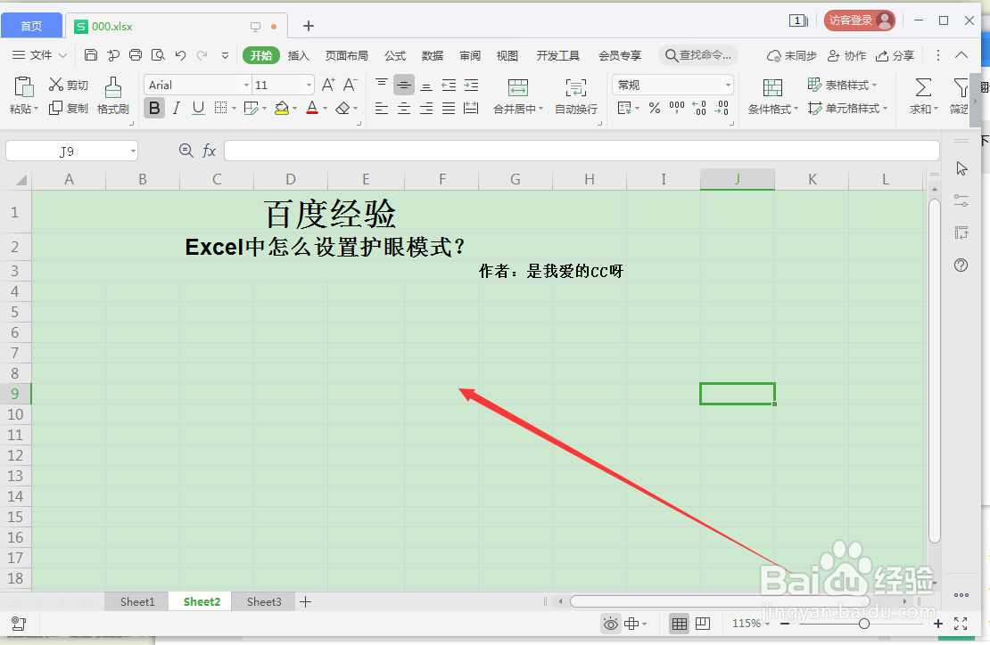Switch to Sheet3 tab
Screen dimensions: 990x645
(264, 601)
